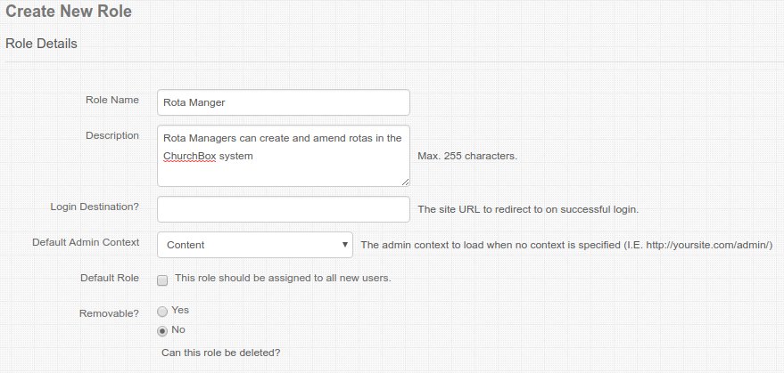Click the Description resize handle

(x=405, y=181)
